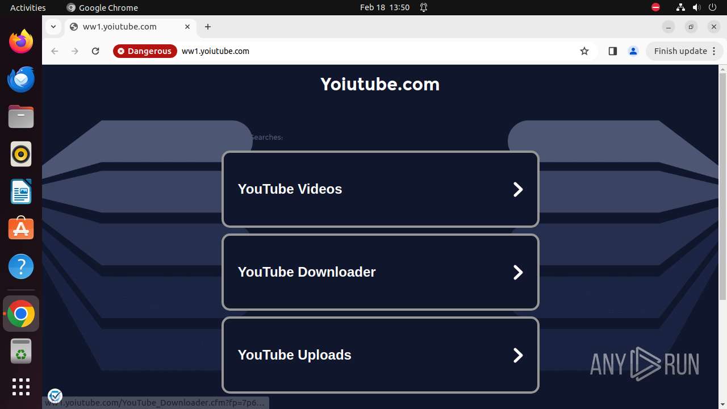Image resolution: width=727 pixels, height=409 pixels.
Task: Open Rhythmbox music player
Action: coord(21,154)
